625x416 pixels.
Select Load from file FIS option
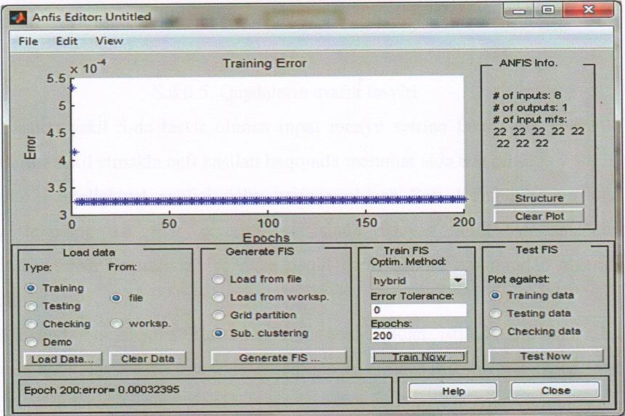[x=218, y=280]
